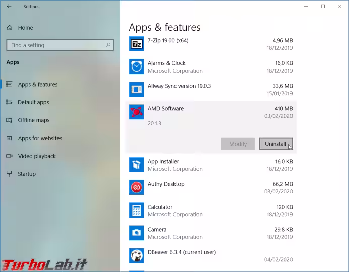The width and height of the screenshot is (349, 272).
Task: Select DBeaver 6.3.4 (current user) entry
Action: click(182, 252)
